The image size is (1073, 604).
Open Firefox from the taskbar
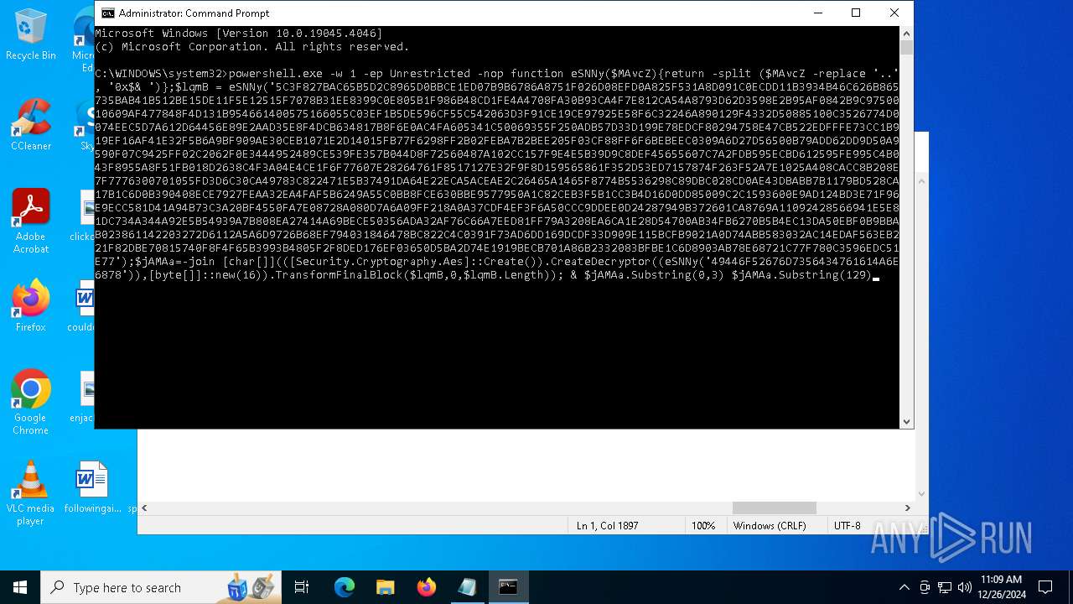point(427,587)
